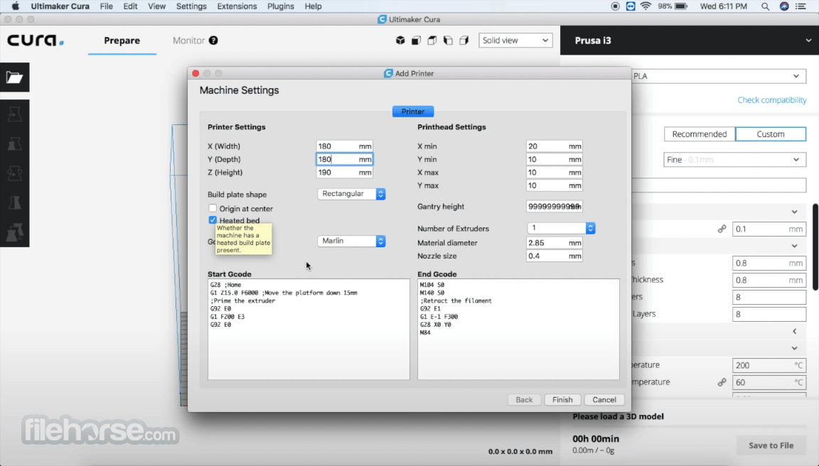The image size is (819, 466).
Task: Open the Fine 0.1mm profile dropdown
Action: (734, 160)
